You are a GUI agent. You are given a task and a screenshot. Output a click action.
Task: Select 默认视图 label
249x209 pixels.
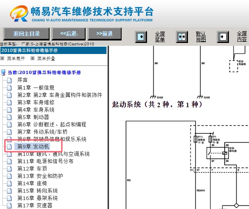[x=201, y=37]
